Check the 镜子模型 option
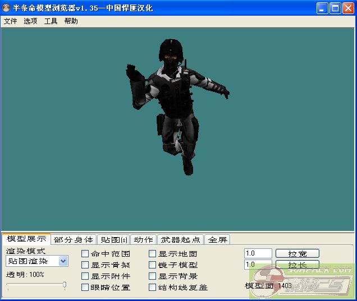Screen dimensions: 357x301 pyautogui.click(x=153, y=265)
